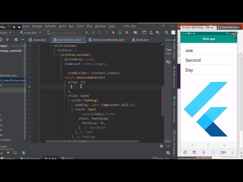This screenshot has height=182, width=243.
Task: Hide the project panel with minus icon
Action: 23,39
